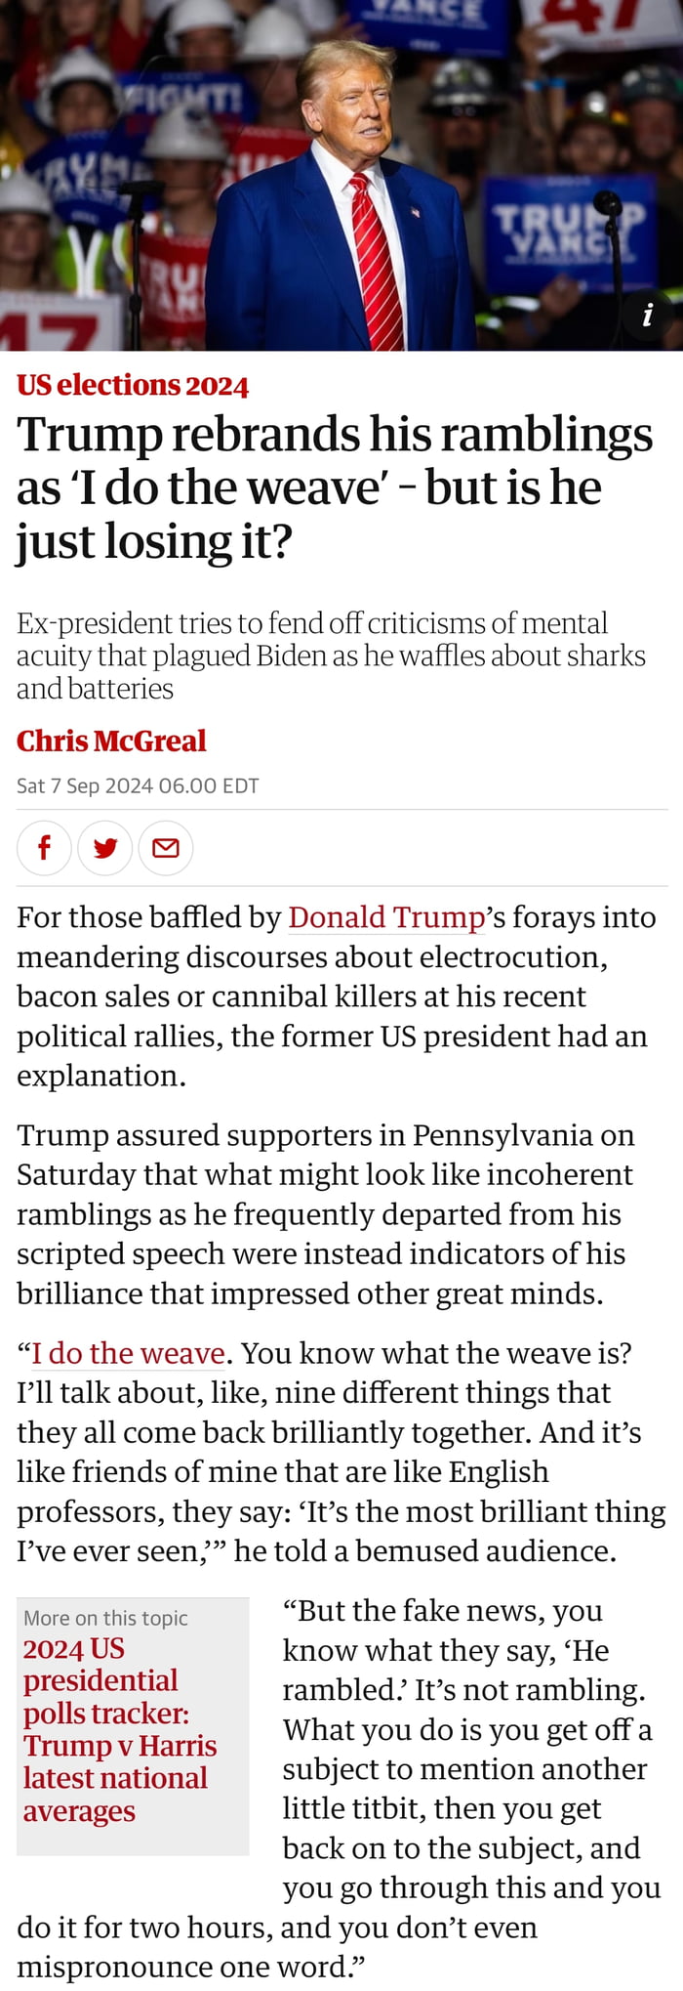The width and height of the screenshot is (683, 1991).
Task: Click the standfirst about sharks and batteries
Action: (x=332, y=656)
